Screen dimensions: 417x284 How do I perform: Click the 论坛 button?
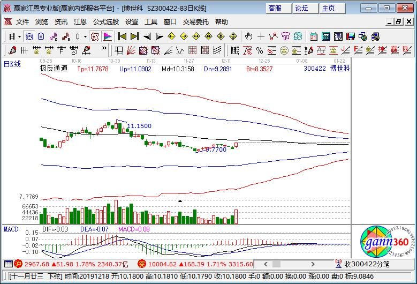[x=305, y=8]
